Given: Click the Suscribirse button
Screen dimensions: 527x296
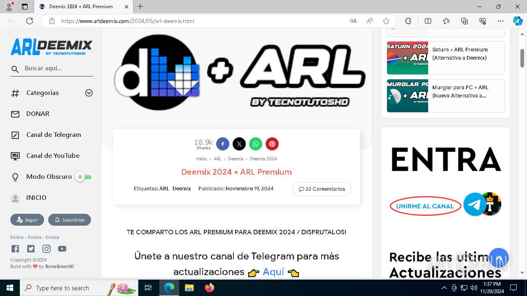Looking at the screenshot, I should point(70,220).
